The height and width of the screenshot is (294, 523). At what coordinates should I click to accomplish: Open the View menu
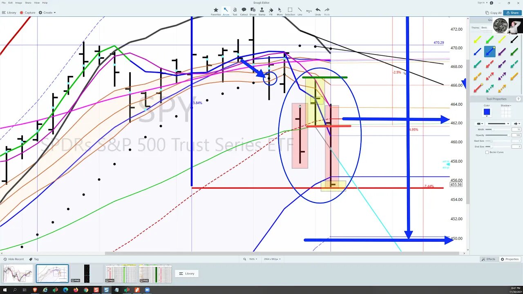tap(37, 3)
